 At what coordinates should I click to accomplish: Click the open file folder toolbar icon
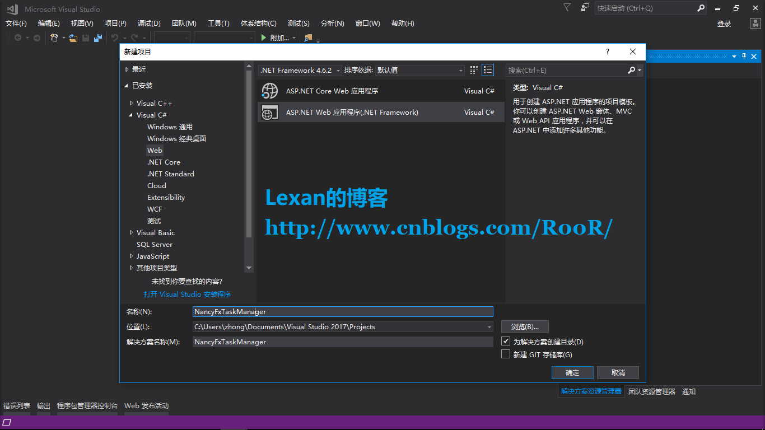73,38
